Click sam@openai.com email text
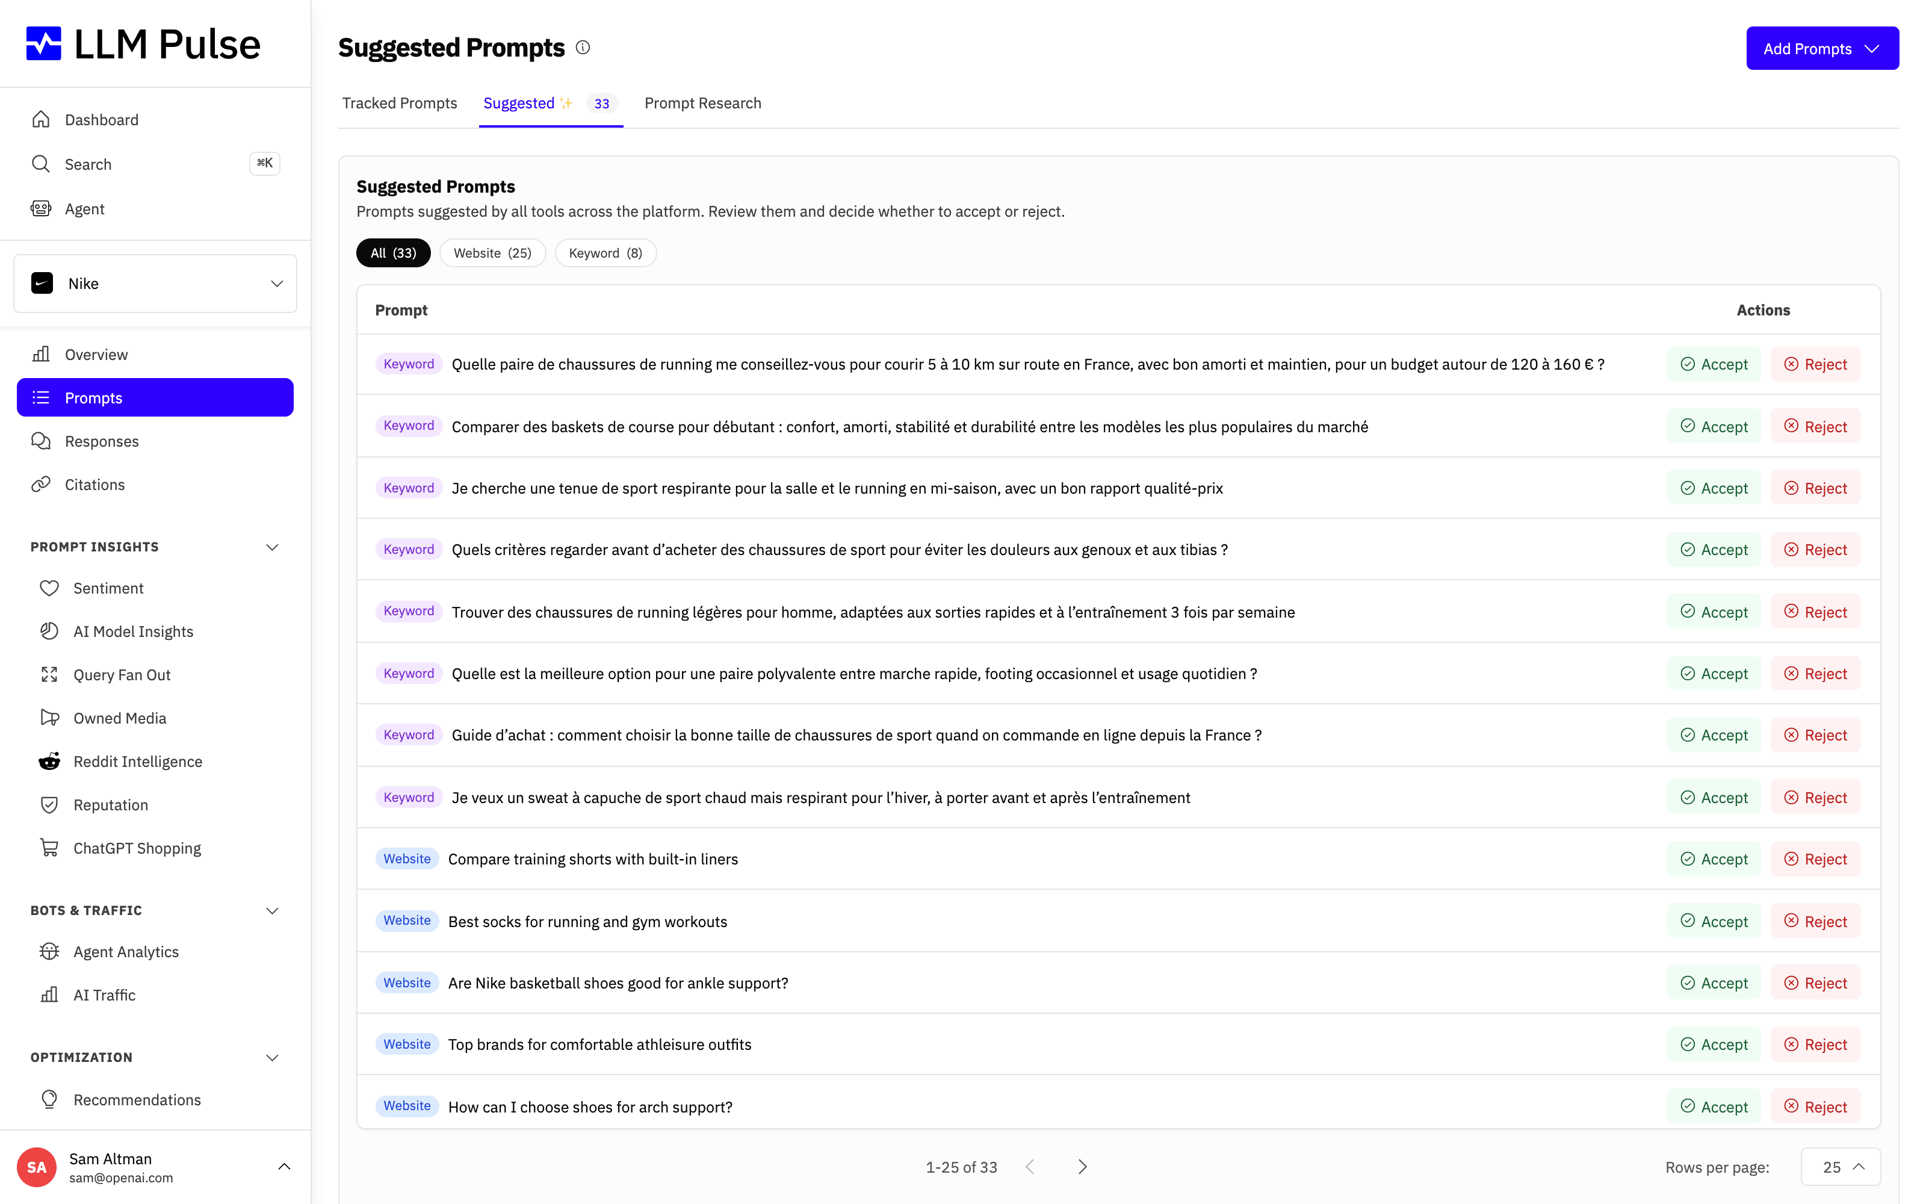 point(121,1178)
